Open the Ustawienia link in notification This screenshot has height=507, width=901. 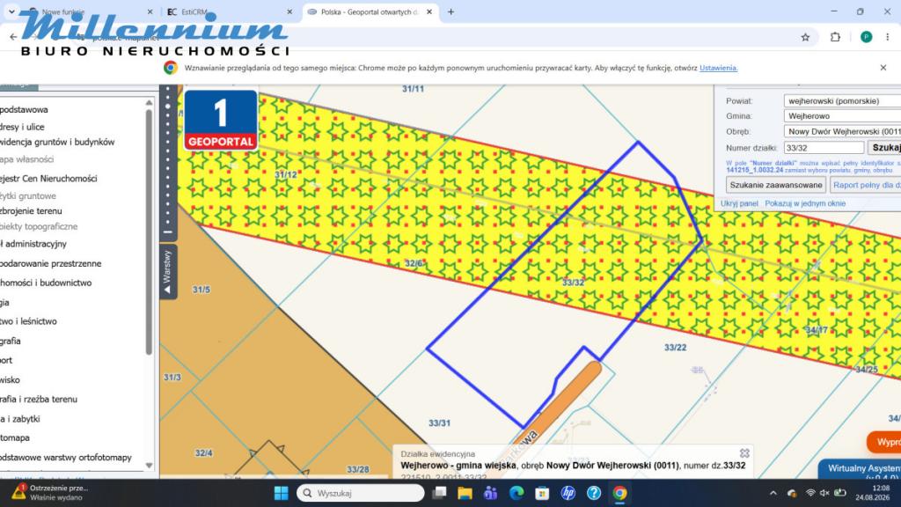[718, 68]
